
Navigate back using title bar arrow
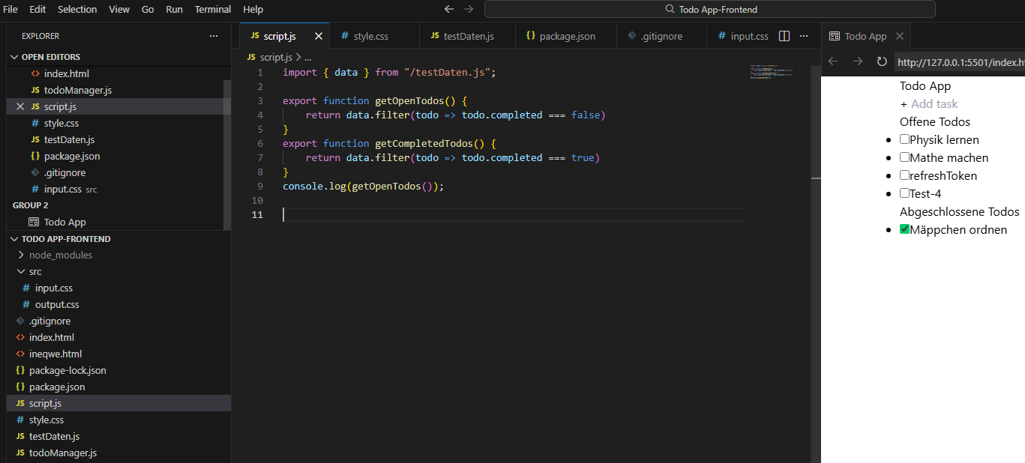click(x=449, y=9)
